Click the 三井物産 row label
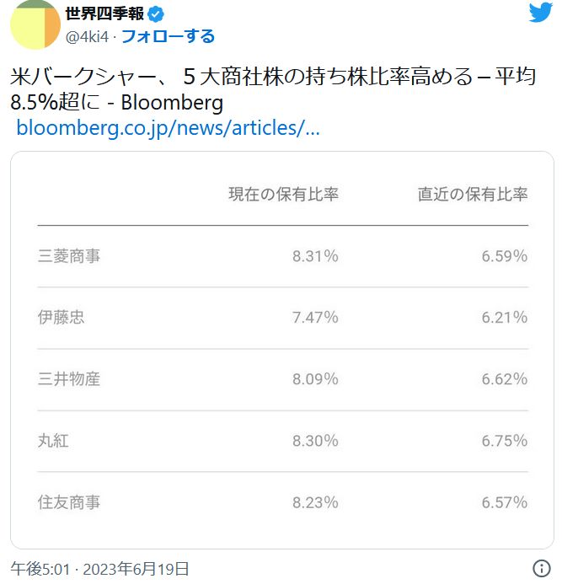Viewport: 562px width, 584px height. click(69, 379)
